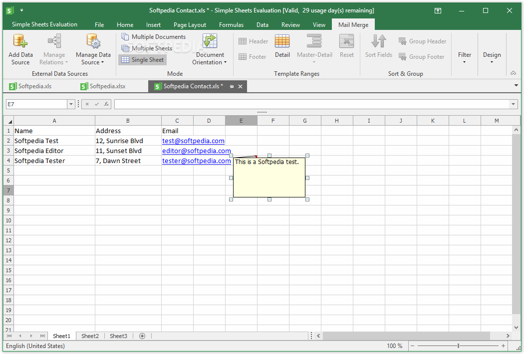Collapse the ribbon with chevron
This screenshot has width=524, height=354.
pyautogui.click(x=513, y=73)
